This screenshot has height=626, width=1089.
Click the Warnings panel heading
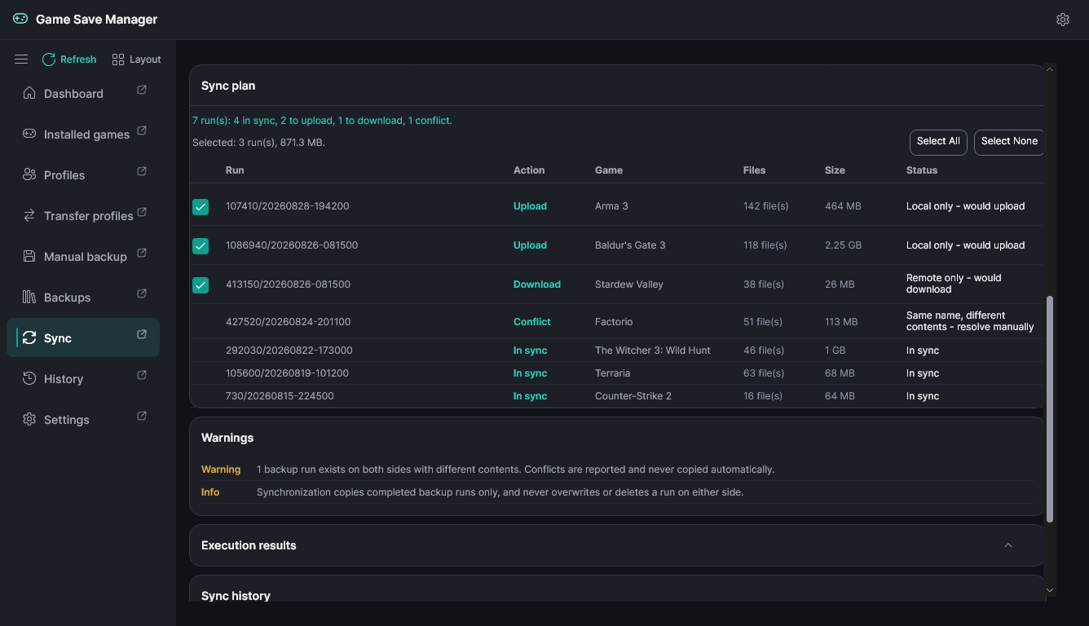coord(227,438)
